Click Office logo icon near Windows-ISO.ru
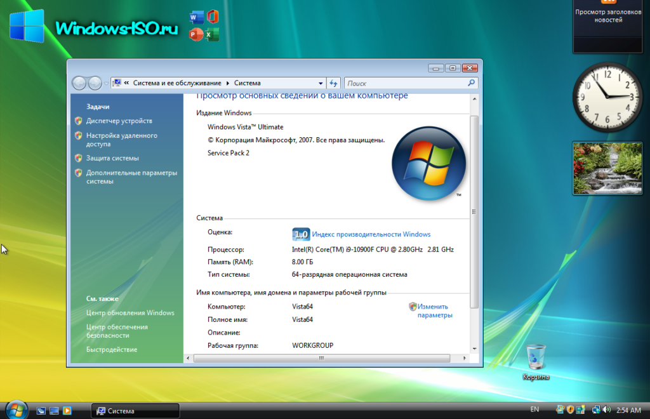 tap(213, 17)
